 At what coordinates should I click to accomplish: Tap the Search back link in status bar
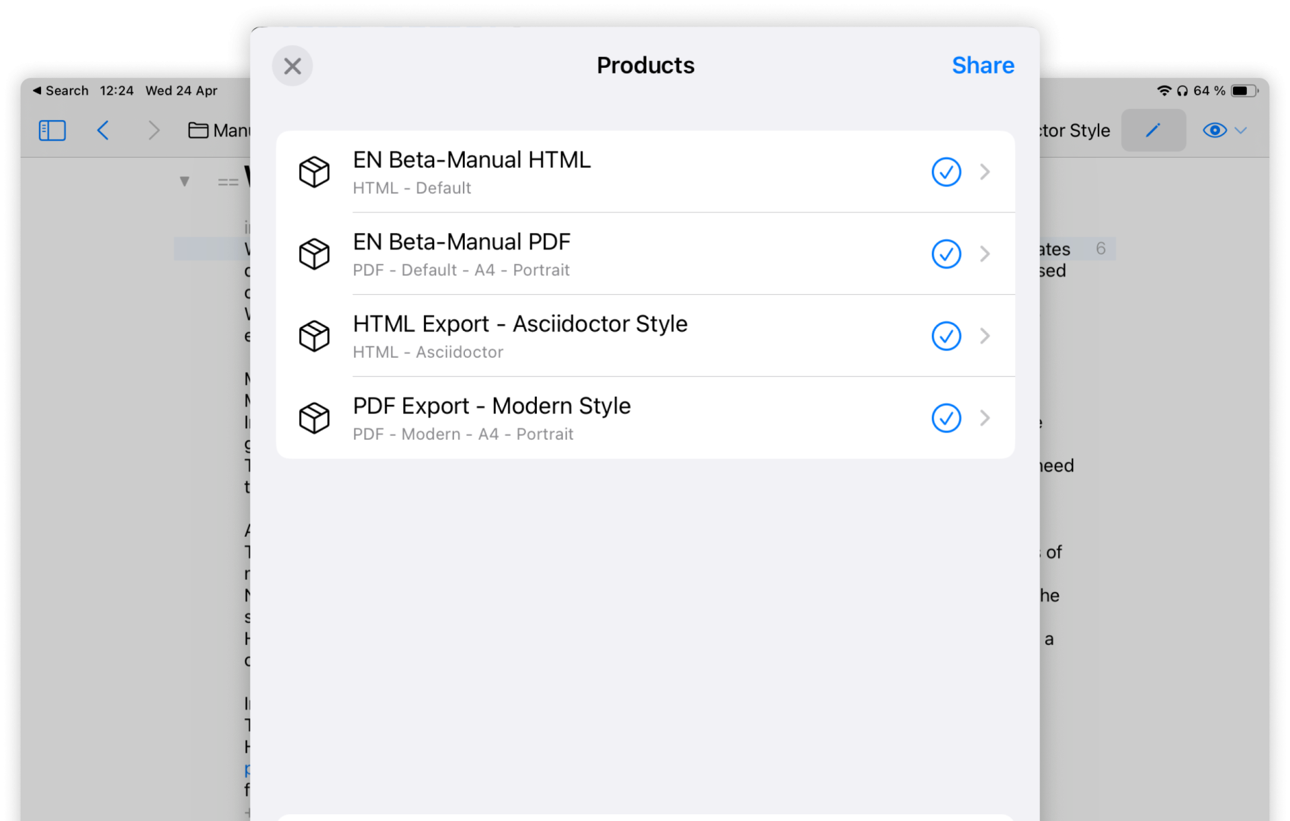click(60, 91)
